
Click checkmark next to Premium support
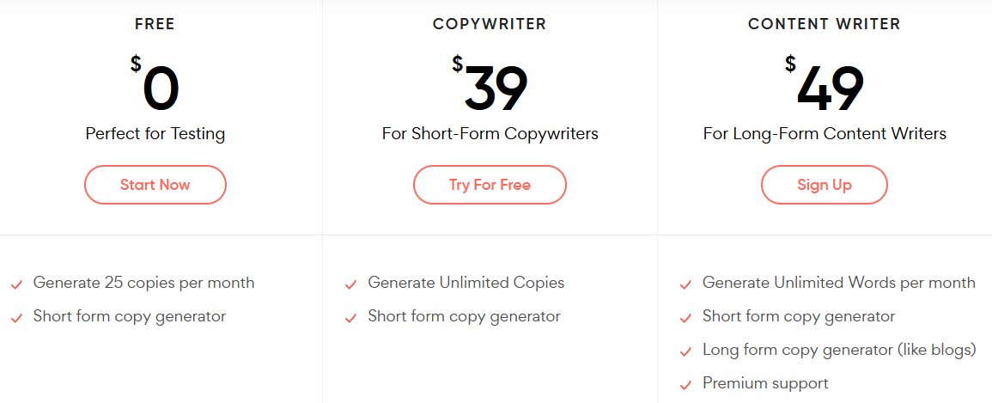coord(685,385)
